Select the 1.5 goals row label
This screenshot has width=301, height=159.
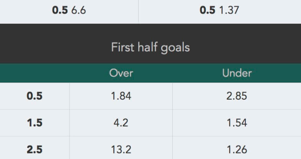pyautogui.click(x=35, y=123)
